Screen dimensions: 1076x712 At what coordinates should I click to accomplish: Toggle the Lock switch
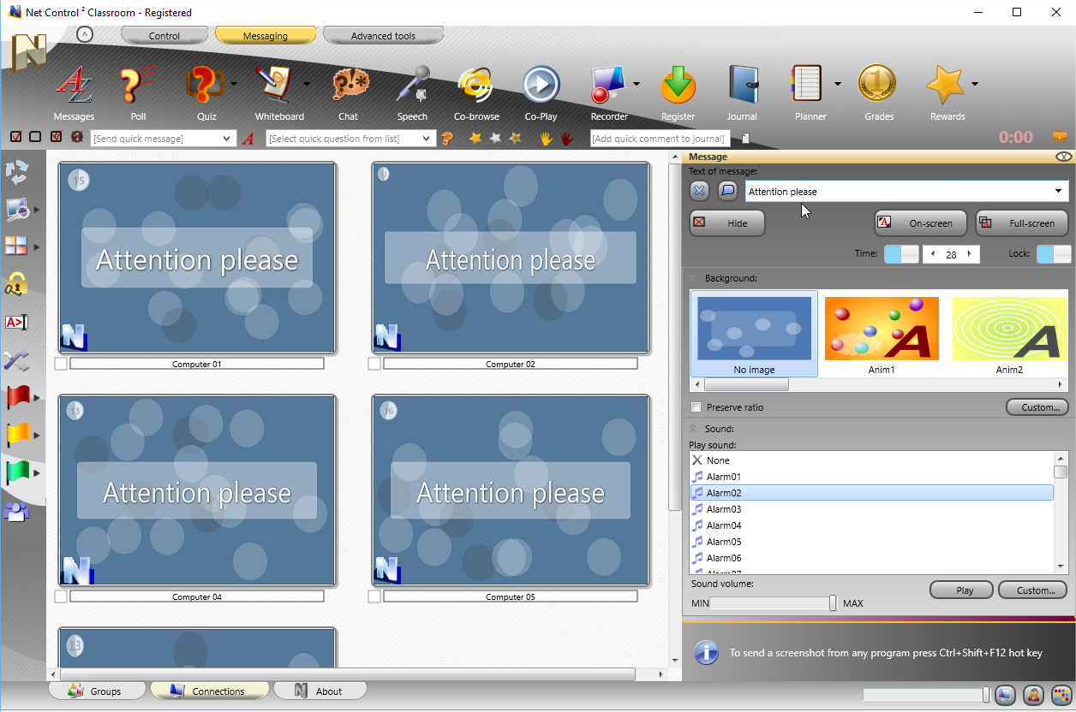point(1054,254)
